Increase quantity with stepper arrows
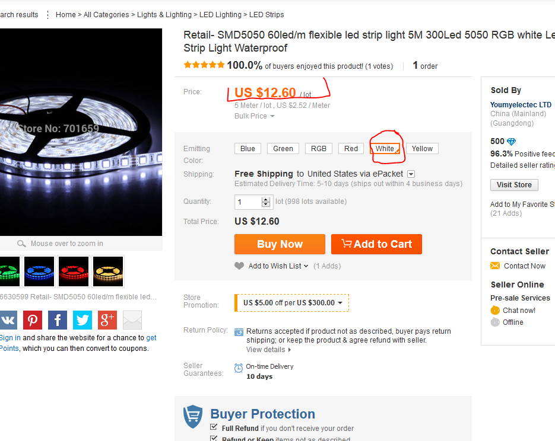Screen dimensions: 555x441 coord(266,199)
